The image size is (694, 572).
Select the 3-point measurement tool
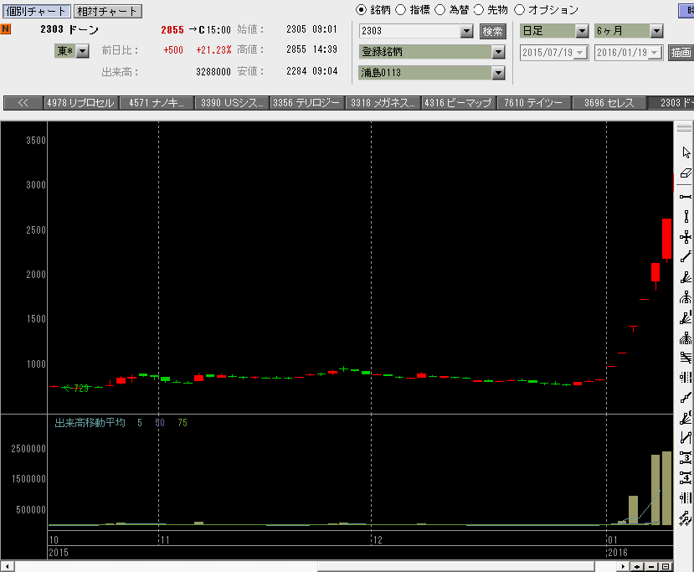(686, 457)
